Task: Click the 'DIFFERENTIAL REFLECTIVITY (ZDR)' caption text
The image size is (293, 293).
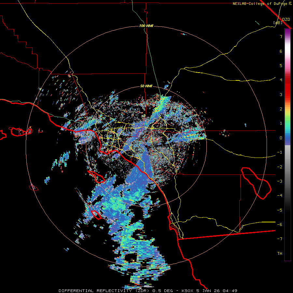Action: pyautogui.click(x=104, y=291)
